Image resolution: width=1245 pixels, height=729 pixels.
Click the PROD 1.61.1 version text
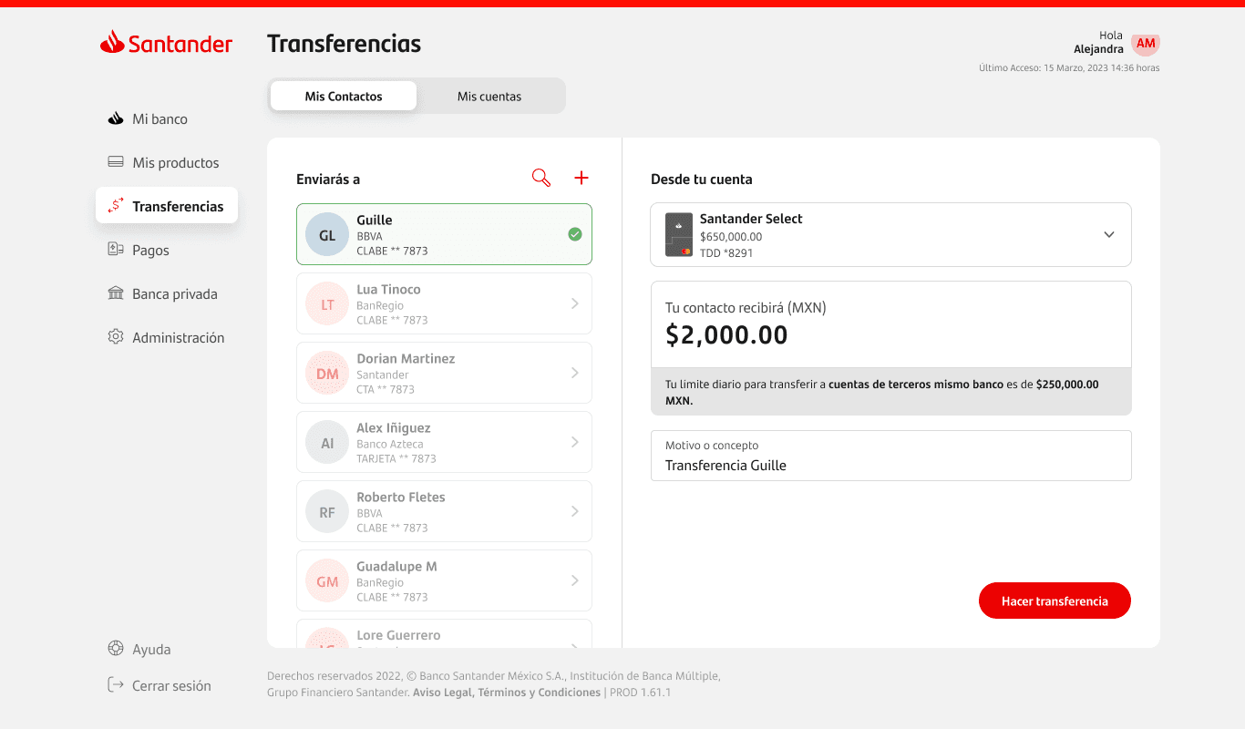coord(640,693)
